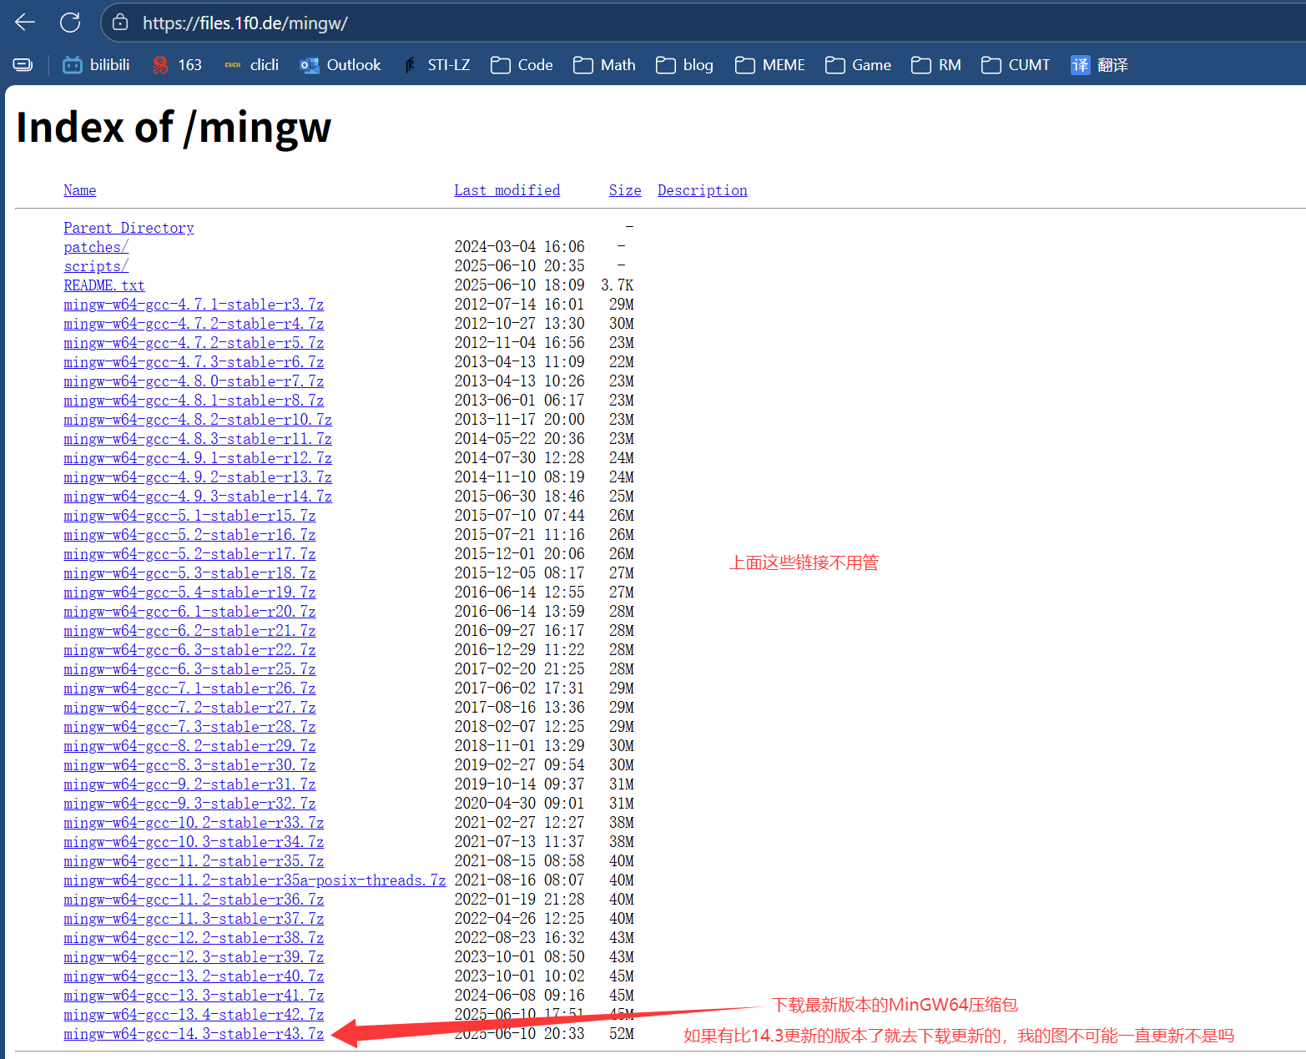This screenshot has height=1059, width=1306.
Task: Expand the Math bookmarks folder
Action: pos(604,65)
